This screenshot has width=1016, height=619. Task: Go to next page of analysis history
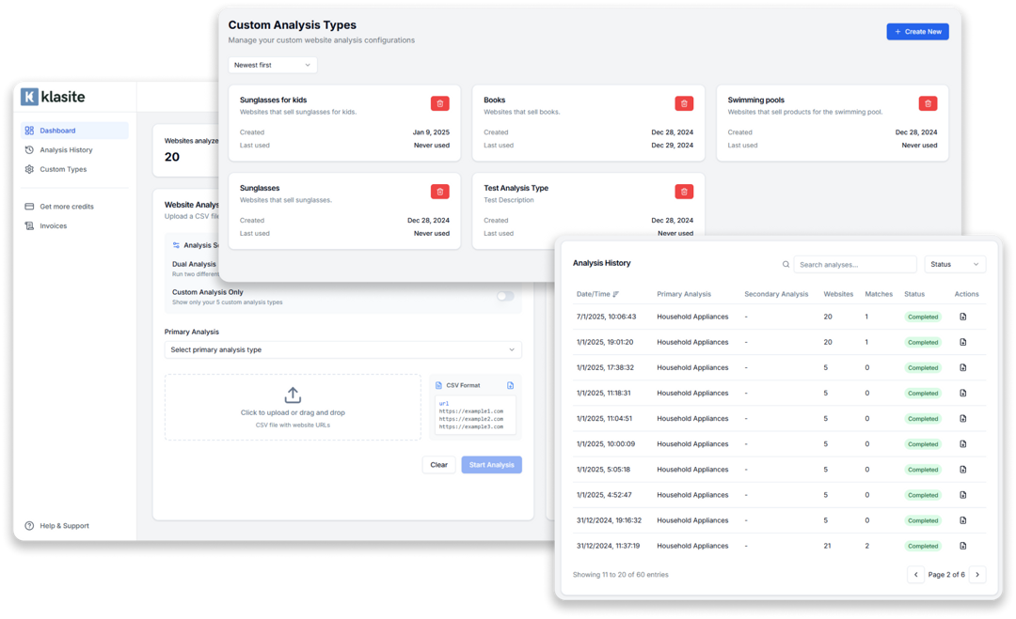(977, 575)
